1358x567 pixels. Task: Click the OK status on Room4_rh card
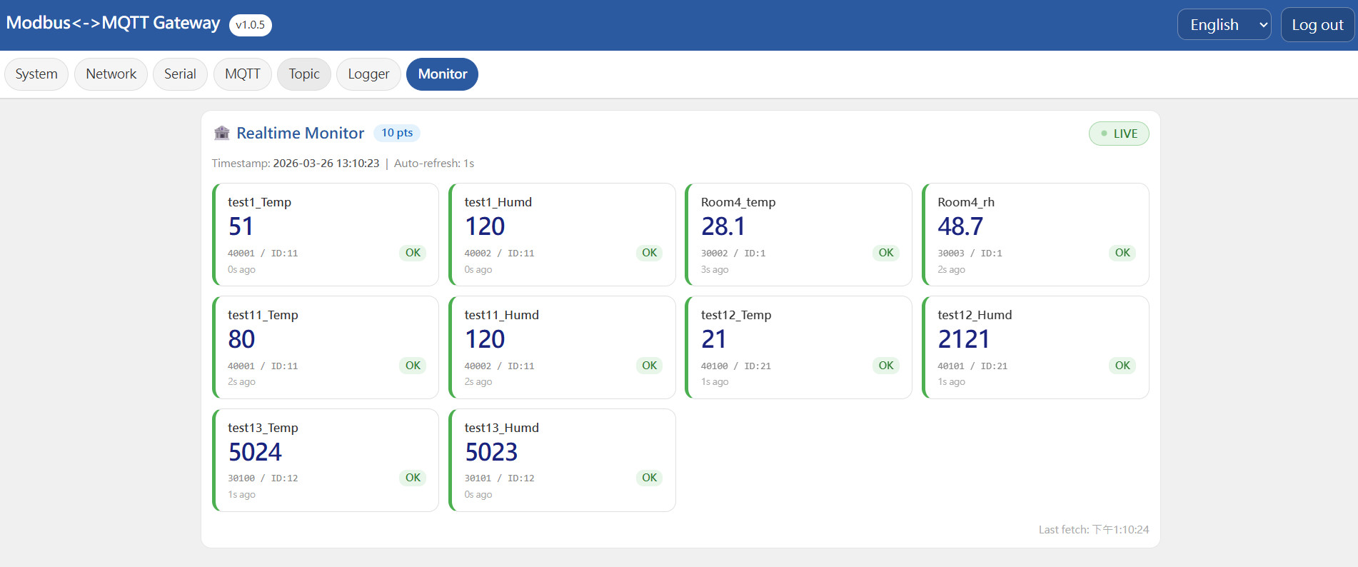1122,253
